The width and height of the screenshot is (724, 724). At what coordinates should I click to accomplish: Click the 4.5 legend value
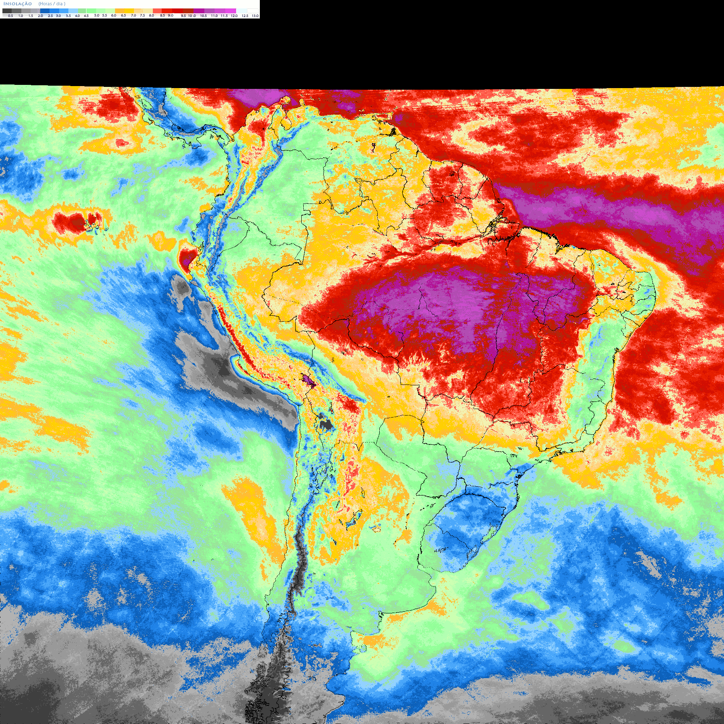tap(86, 16)
